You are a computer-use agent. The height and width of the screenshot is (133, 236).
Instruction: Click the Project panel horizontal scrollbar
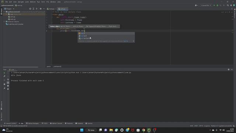[x=21, y=67]
